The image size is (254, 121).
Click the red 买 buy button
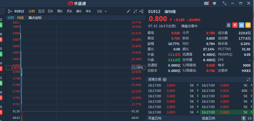[235, 25]
